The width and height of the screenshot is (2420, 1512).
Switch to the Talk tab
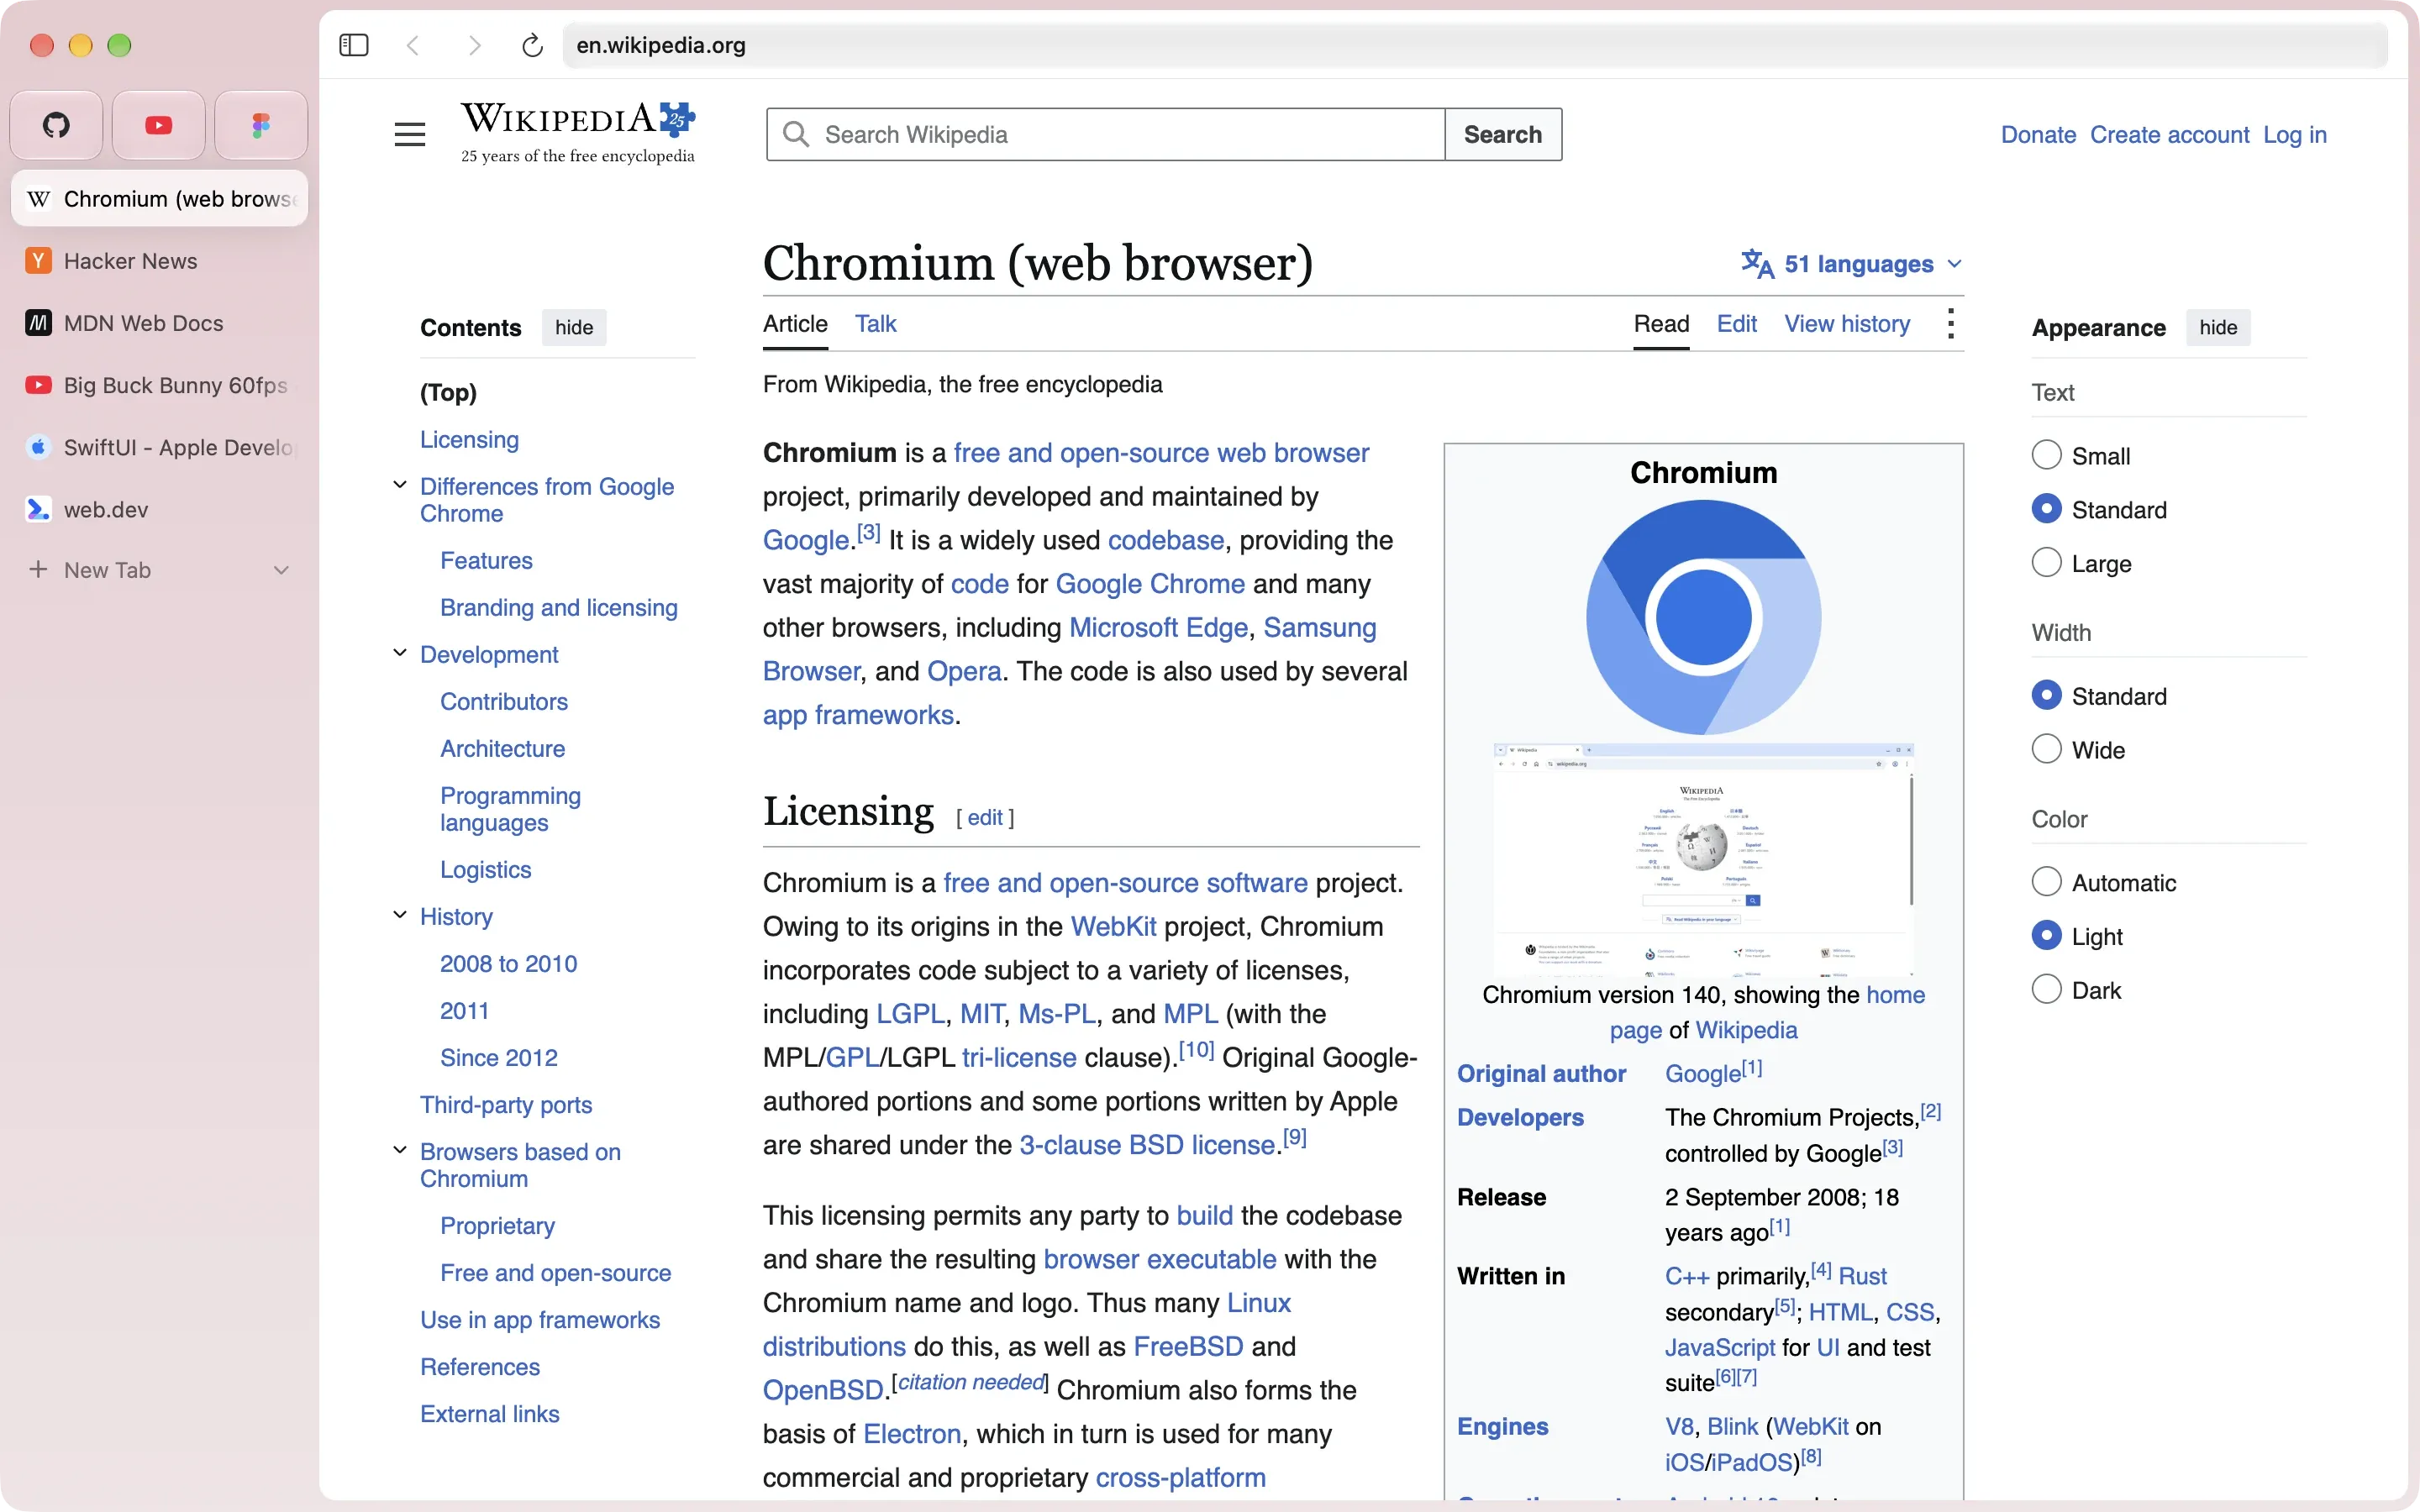(x=875, y=324)
